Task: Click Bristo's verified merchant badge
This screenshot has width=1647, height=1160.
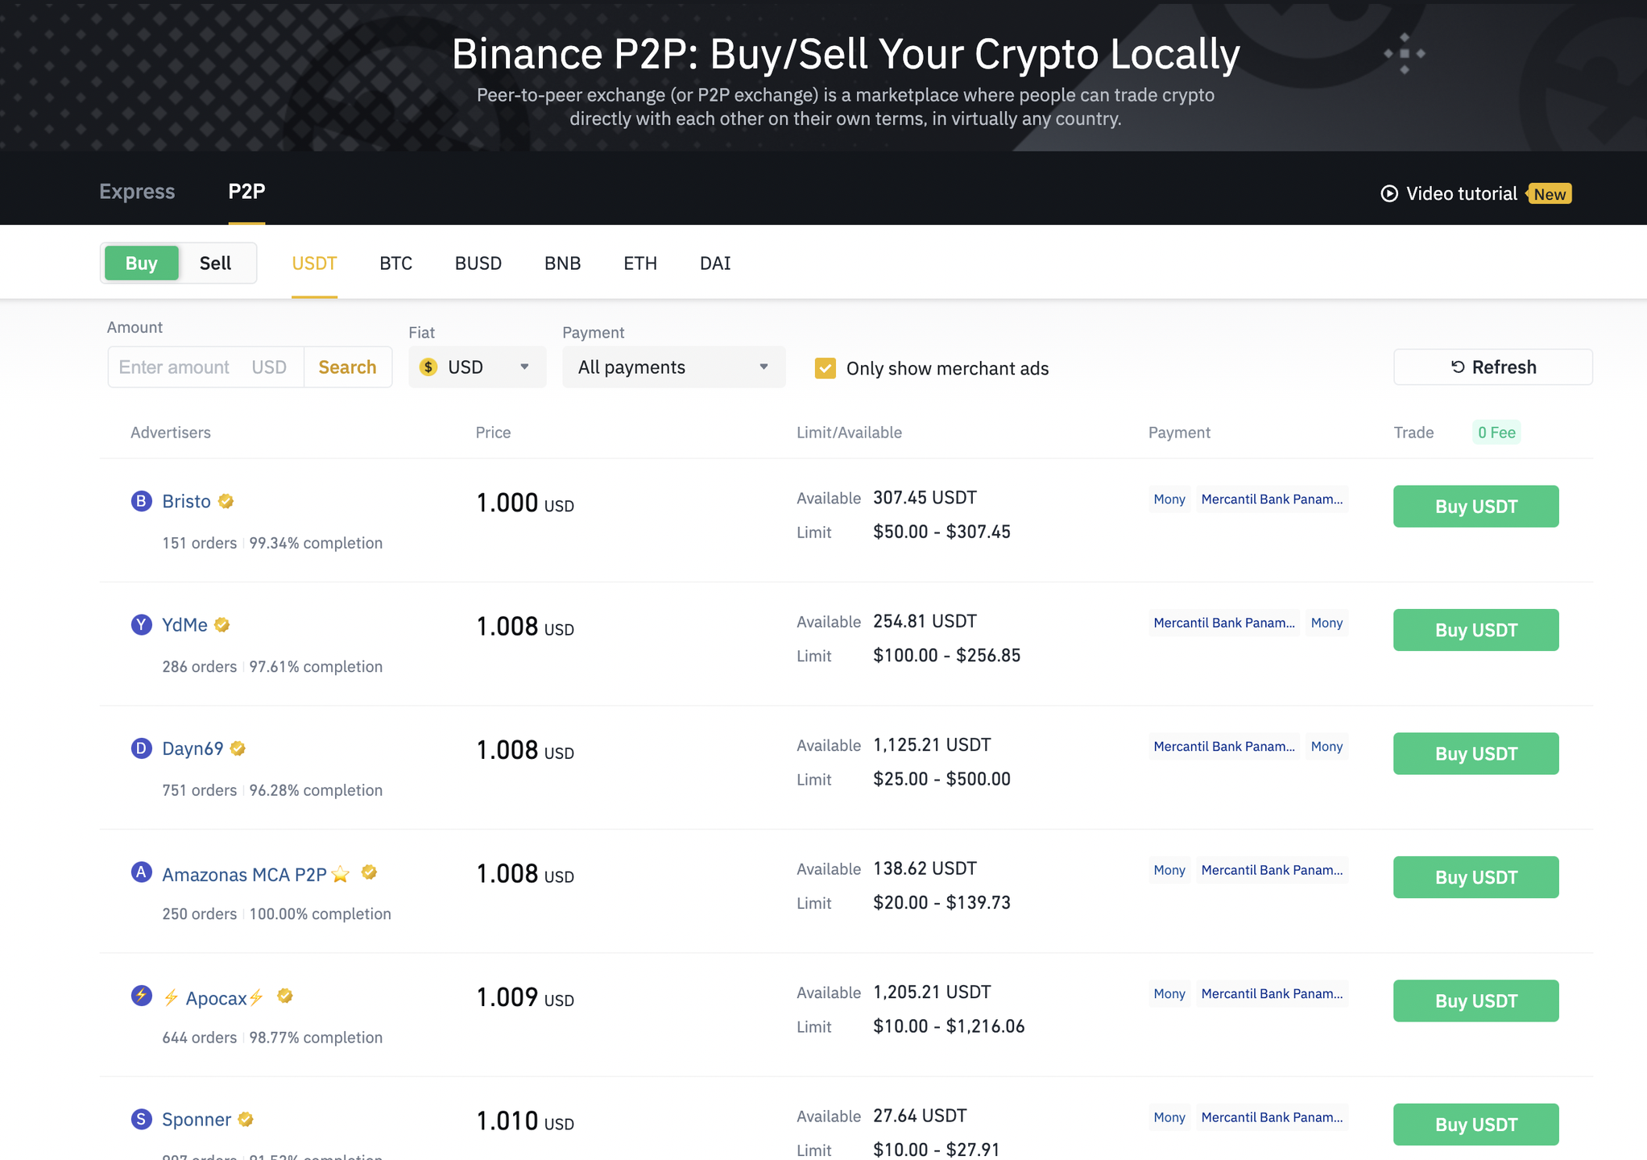Action: coord(224,501)
